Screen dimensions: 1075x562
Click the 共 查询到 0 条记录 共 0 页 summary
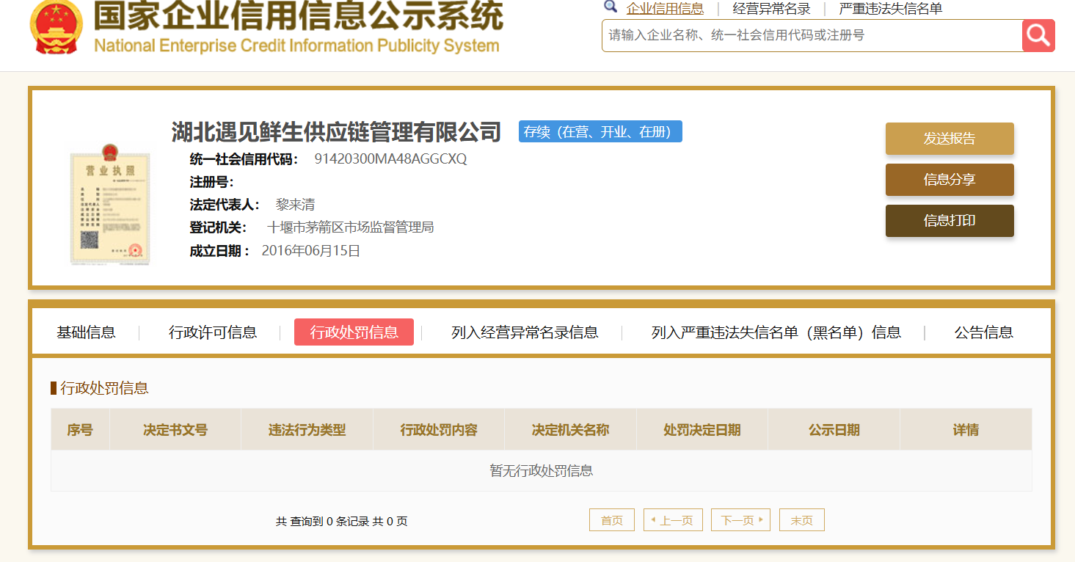tap(342, 522)
